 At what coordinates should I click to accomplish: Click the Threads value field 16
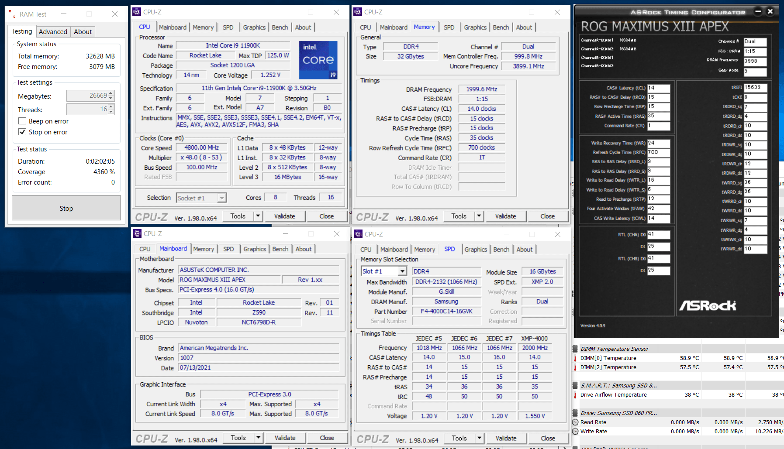pos(87,109)
